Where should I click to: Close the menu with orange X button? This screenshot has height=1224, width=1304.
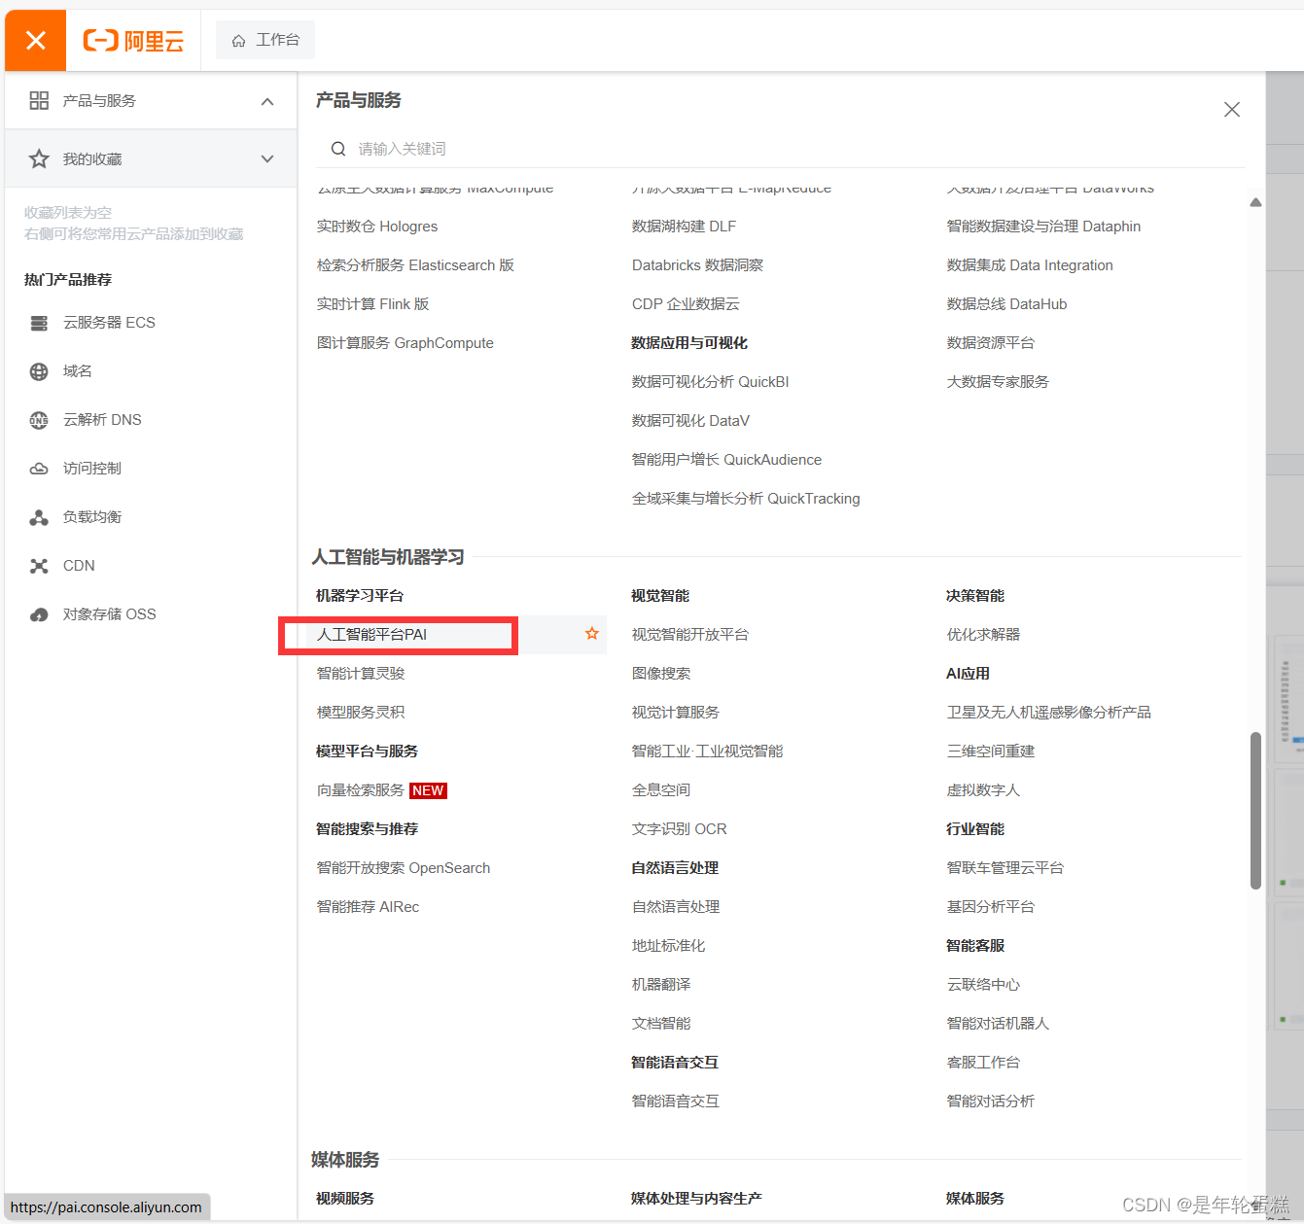coord(35,40)
